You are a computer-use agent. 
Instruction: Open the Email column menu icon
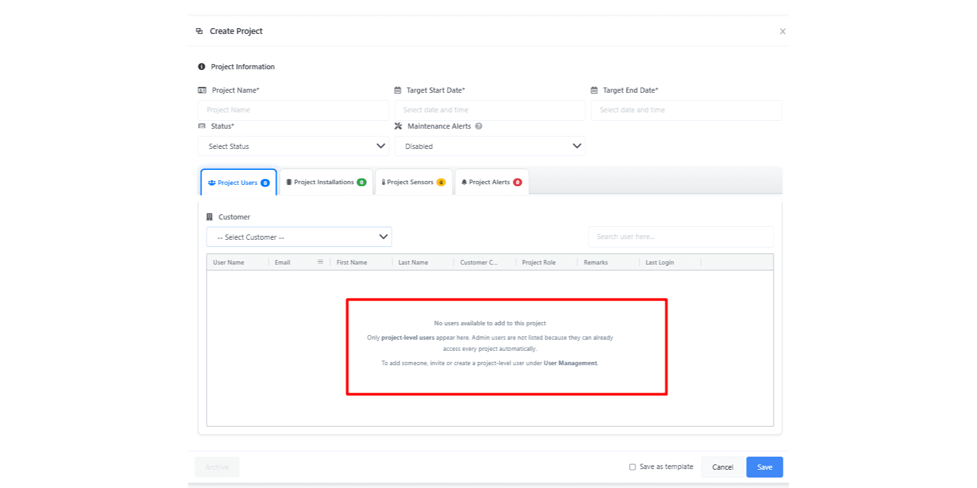(x=320, y=262)
